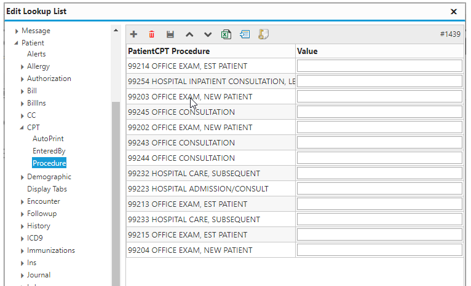This screenshot has width=471, height=286.
Task: Open the Display Tabs item
Action: (47, 189)
